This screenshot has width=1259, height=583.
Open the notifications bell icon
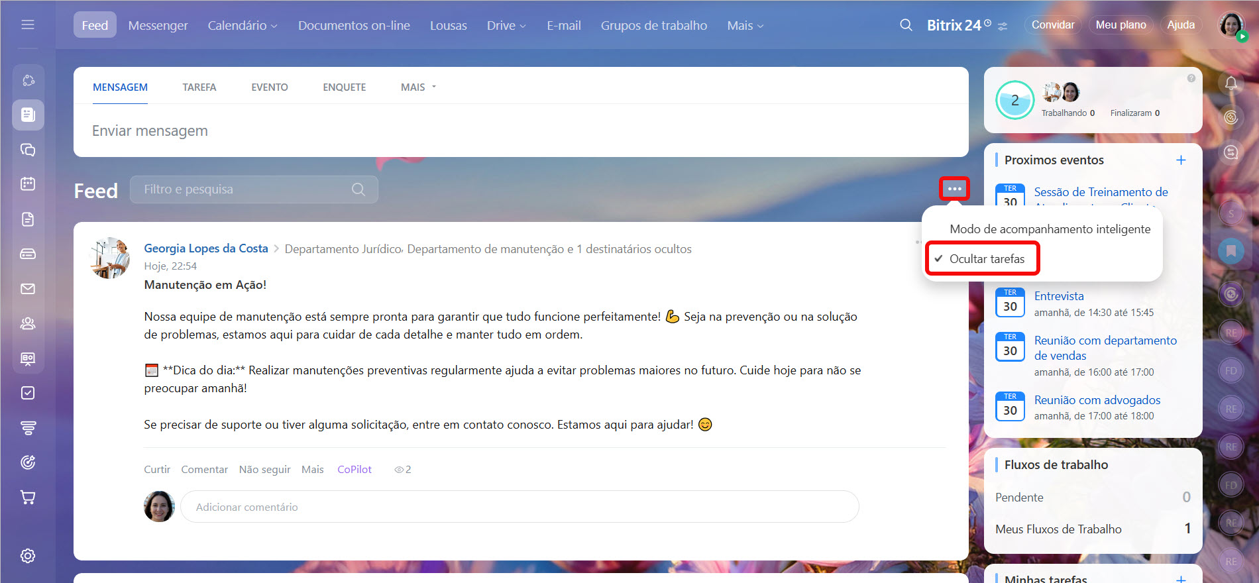pyautogui.click(x=1231, y=83)
